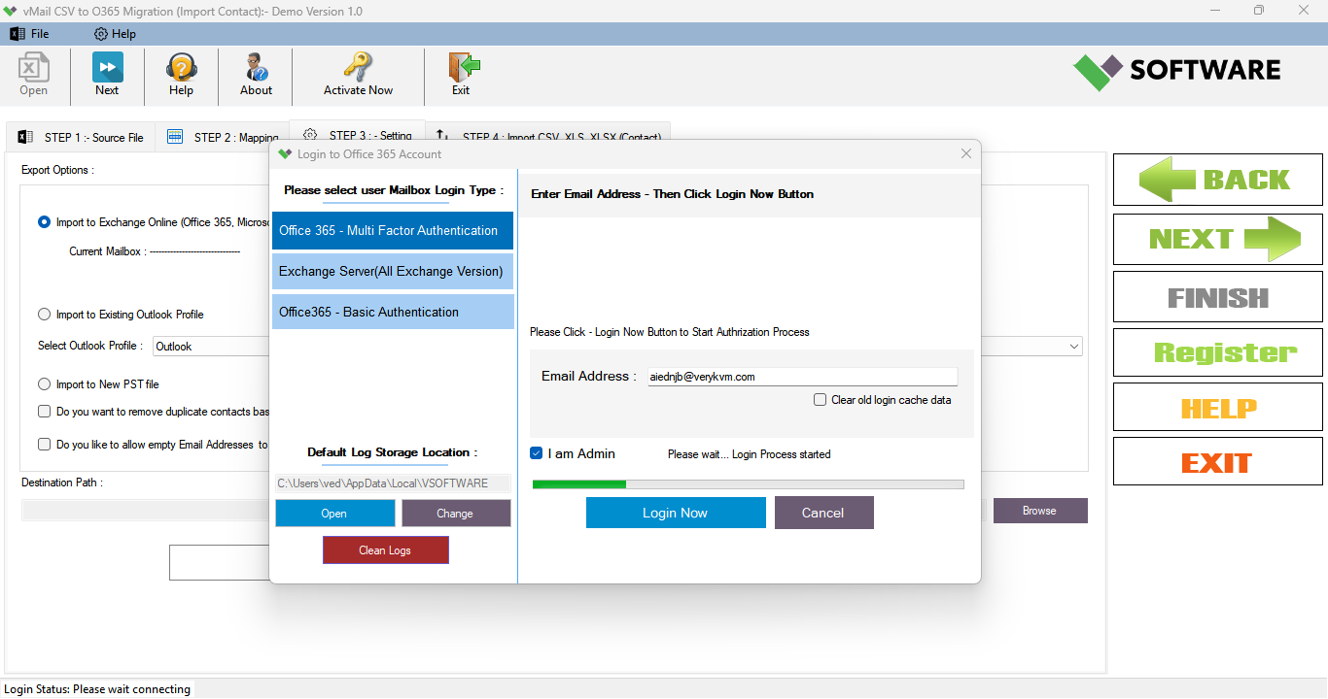Select Import to Exchange Online radio button
This screenshot has height=699, width=1328.
click(x=44, y=222)
